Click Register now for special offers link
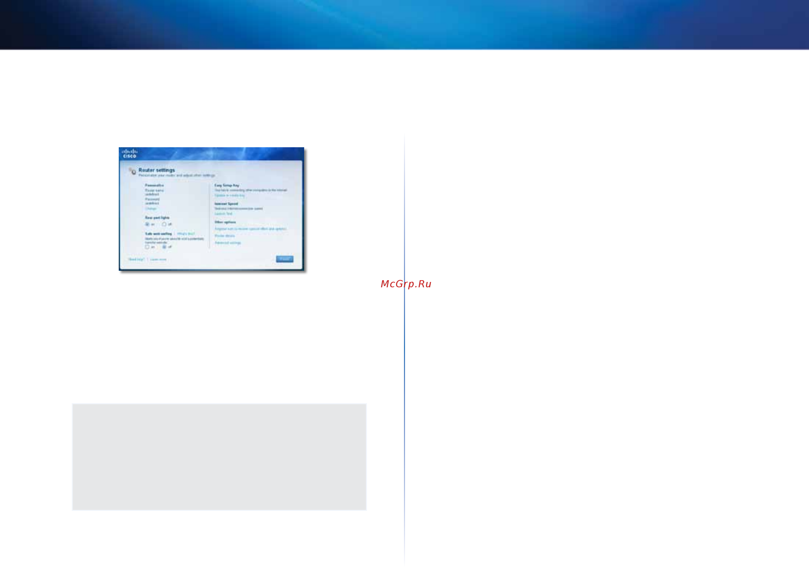 coord(251,229)
